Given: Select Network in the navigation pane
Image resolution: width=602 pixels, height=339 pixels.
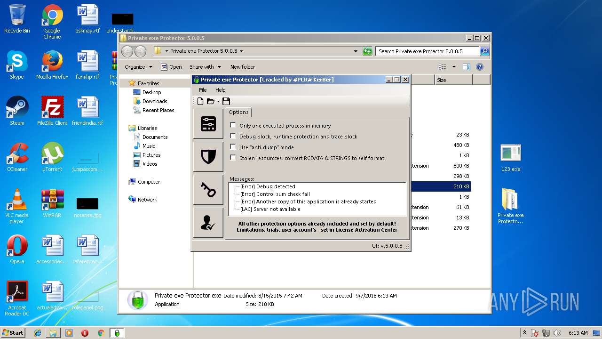Looking at the screenshot, I should point(147,200).
